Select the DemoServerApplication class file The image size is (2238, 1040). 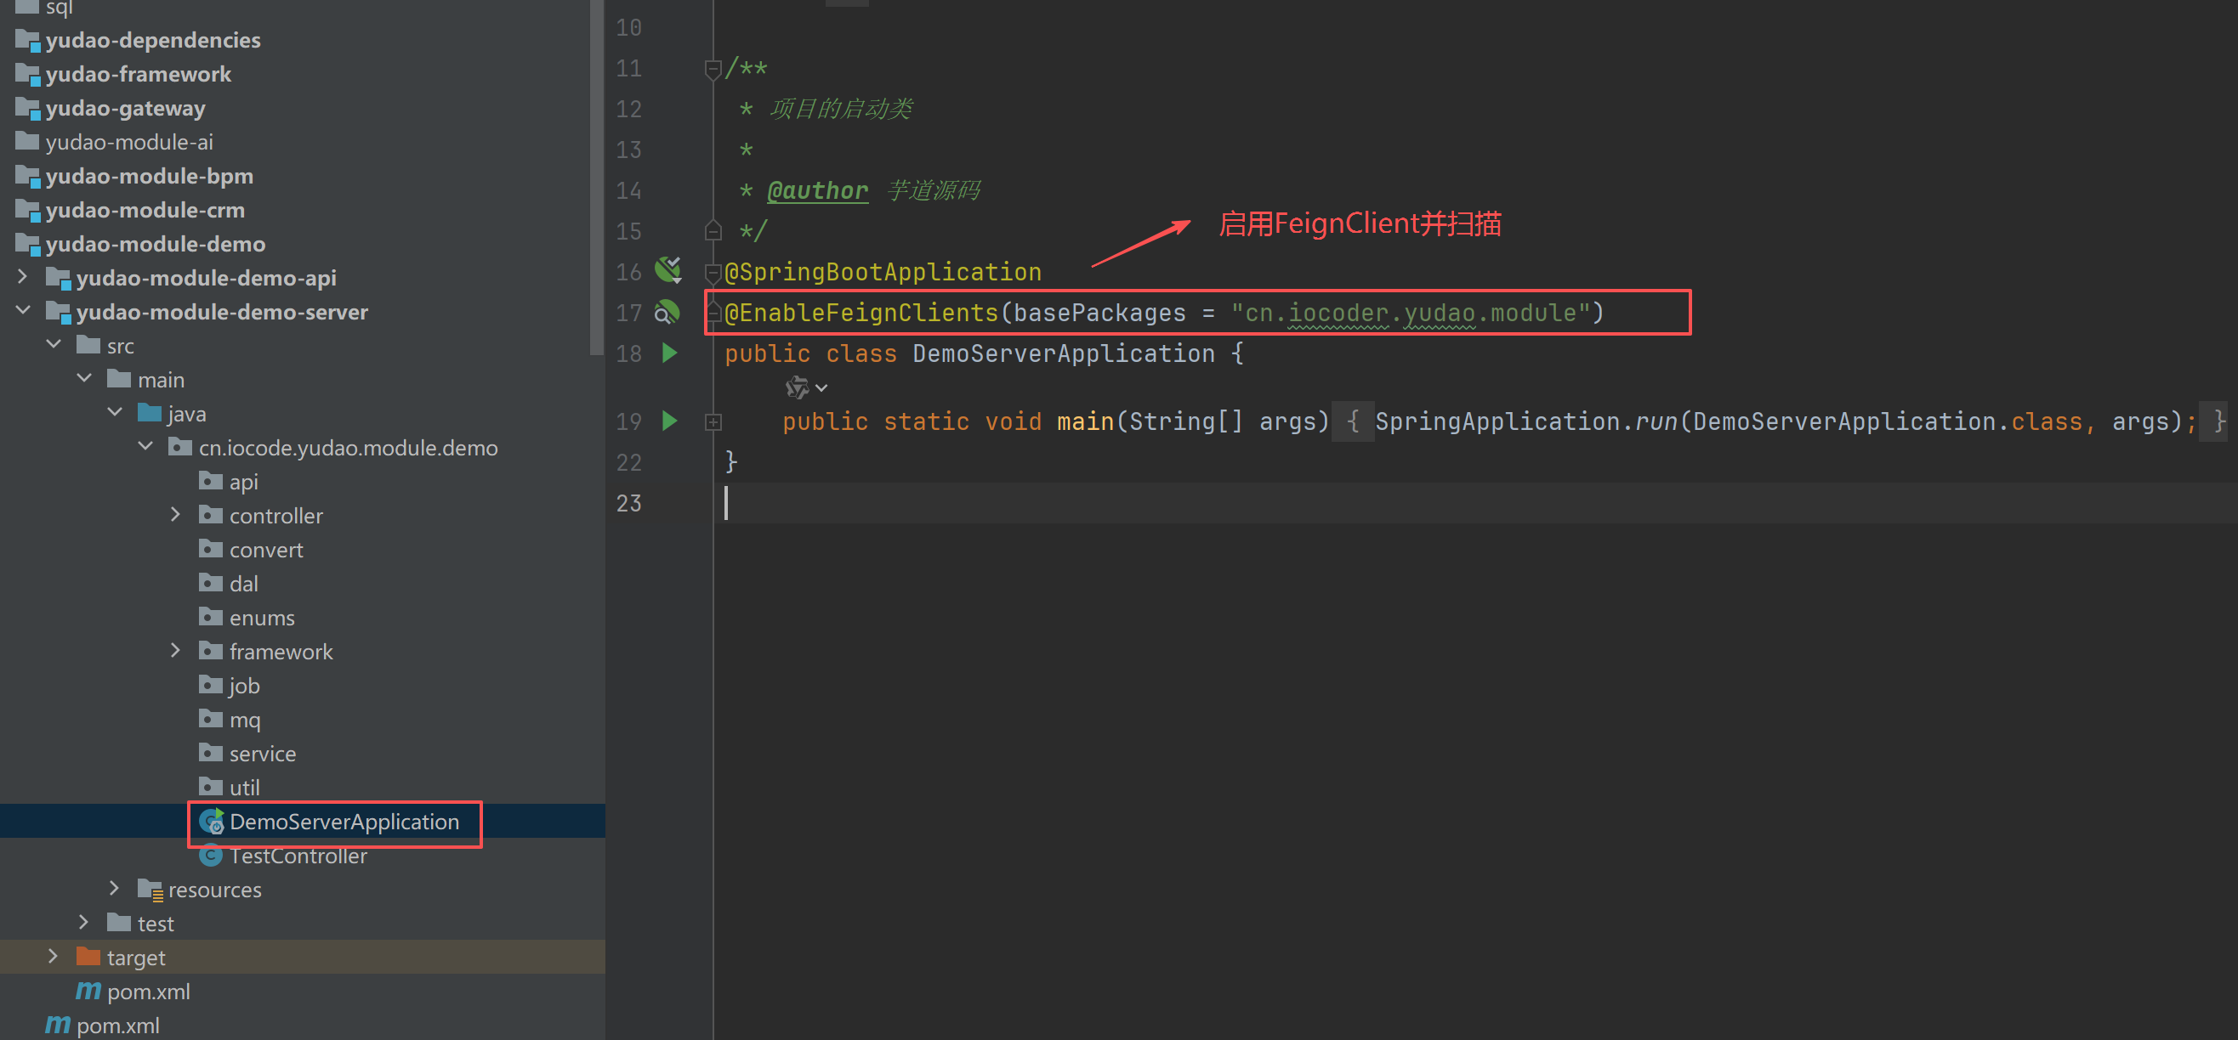tap(344, 822)
